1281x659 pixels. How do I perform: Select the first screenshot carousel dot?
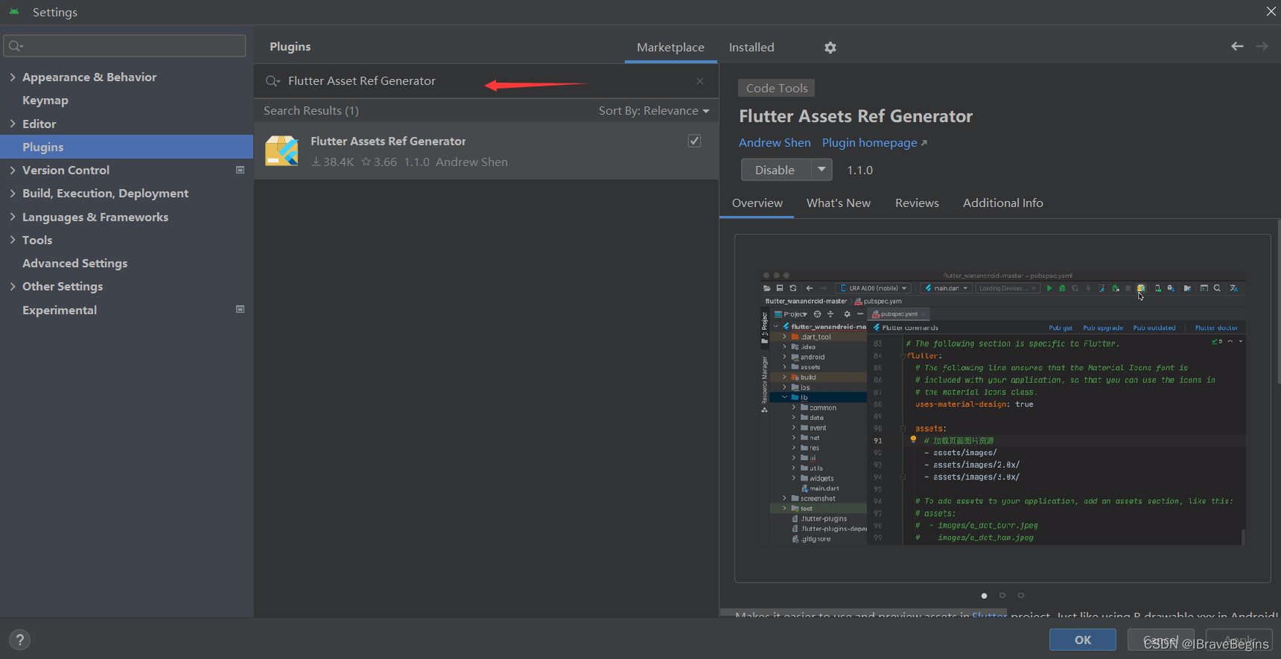point(984,595)
